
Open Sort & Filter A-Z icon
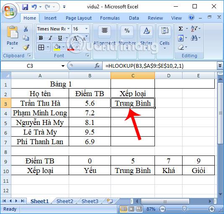(x=194, y=29)
